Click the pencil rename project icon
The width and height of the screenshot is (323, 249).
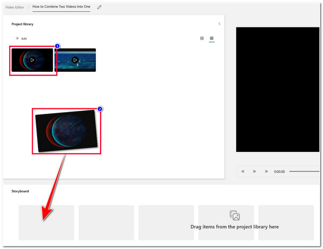(x=99, y=7)
